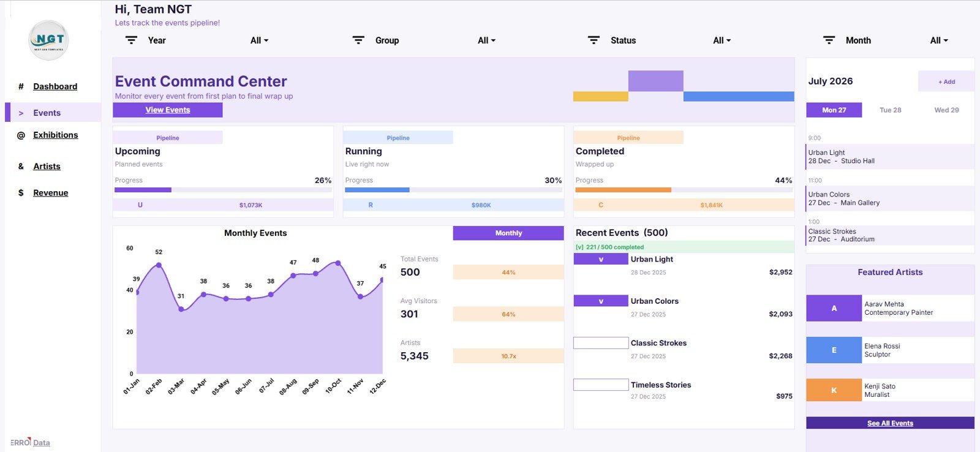Click the See All Events link

890,423
